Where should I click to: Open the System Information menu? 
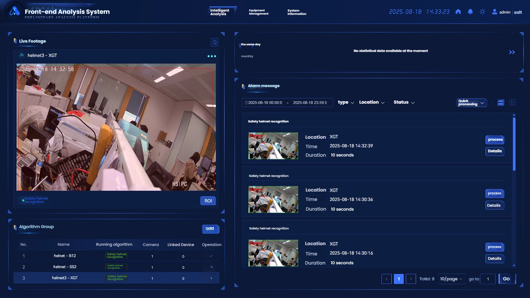297,12
